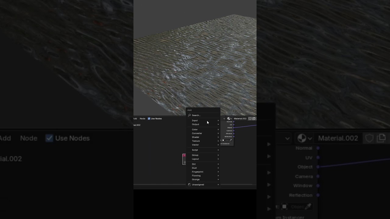Open the Layout submenu
Image resolution: width=390 pixels, height=219 pixels.
pyautogui.click(x=203, y=159)
